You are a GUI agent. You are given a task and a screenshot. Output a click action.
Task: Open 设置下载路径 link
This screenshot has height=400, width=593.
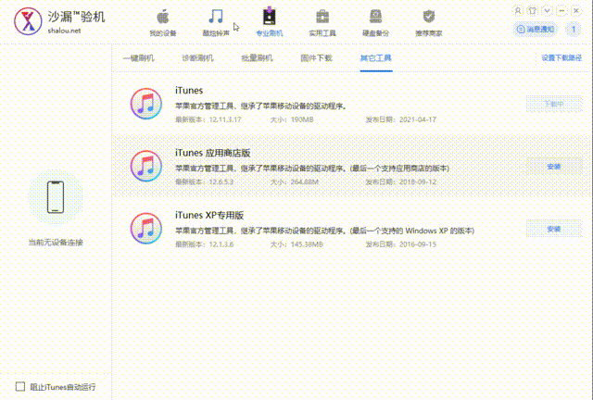pyautogui.click(x=561, y=57)
